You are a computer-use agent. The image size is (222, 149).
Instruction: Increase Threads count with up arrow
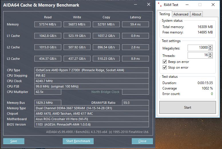[x=210, y=54]
